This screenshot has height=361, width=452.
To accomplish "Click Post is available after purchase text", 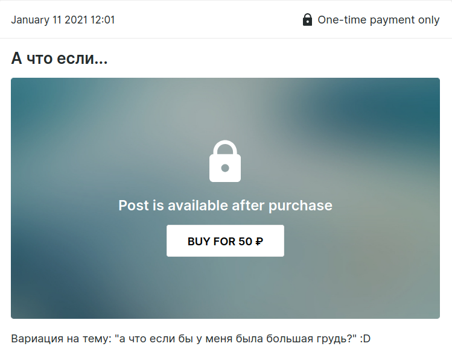I will [226, 206].
